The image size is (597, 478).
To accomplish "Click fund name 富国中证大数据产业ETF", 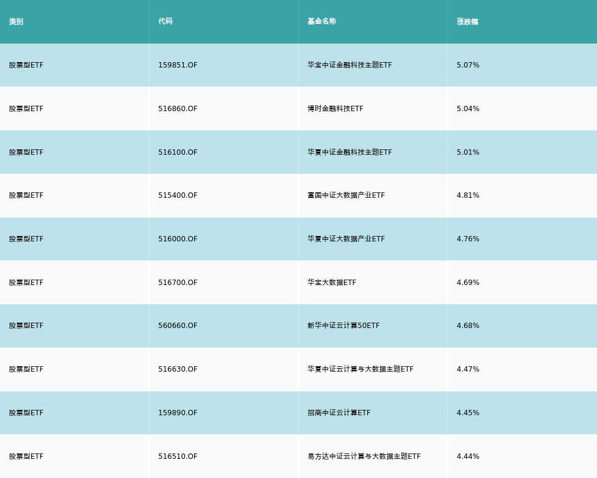I will point(346,195).
